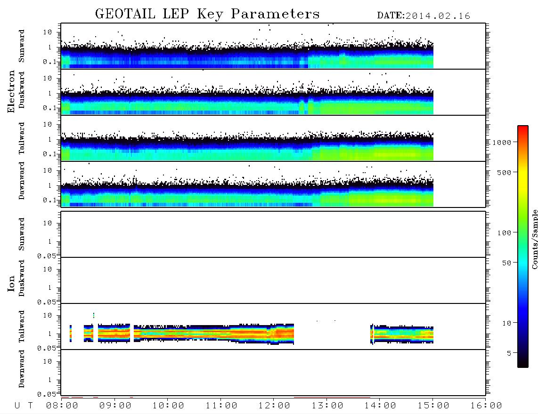Click the 0.1 tick in Electron Duskward panel
This screenshot has height=414, width=538.
(49, 108)
